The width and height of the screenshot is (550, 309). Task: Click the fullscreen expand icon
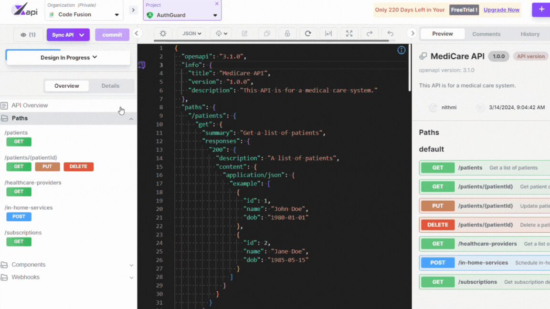click(x=349, y=34)
